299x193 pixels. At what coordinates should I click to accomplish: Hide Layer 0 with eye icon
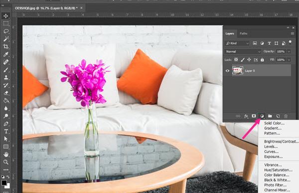coord(227,71)
